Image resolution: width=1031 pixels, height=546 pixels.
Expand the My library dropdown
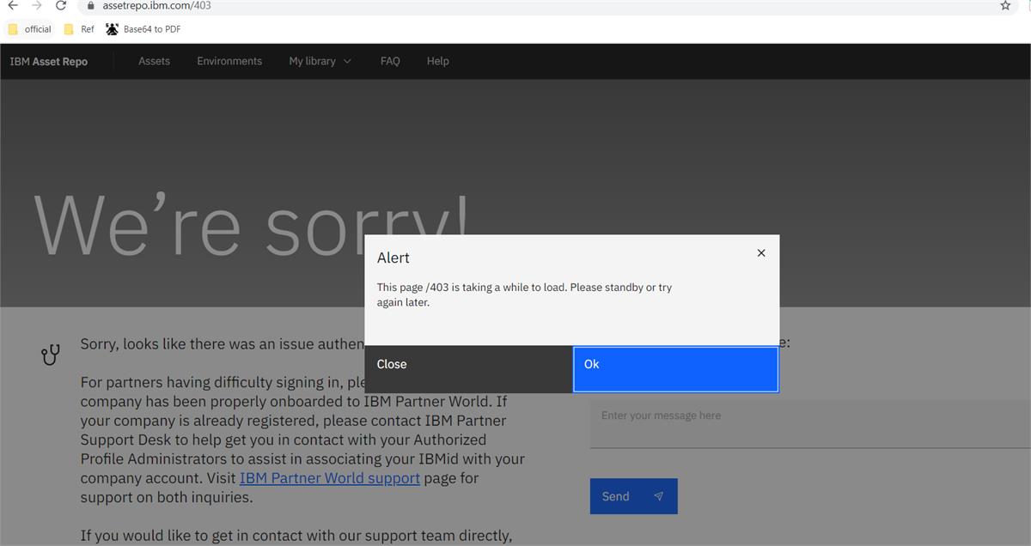coord(320,61)
